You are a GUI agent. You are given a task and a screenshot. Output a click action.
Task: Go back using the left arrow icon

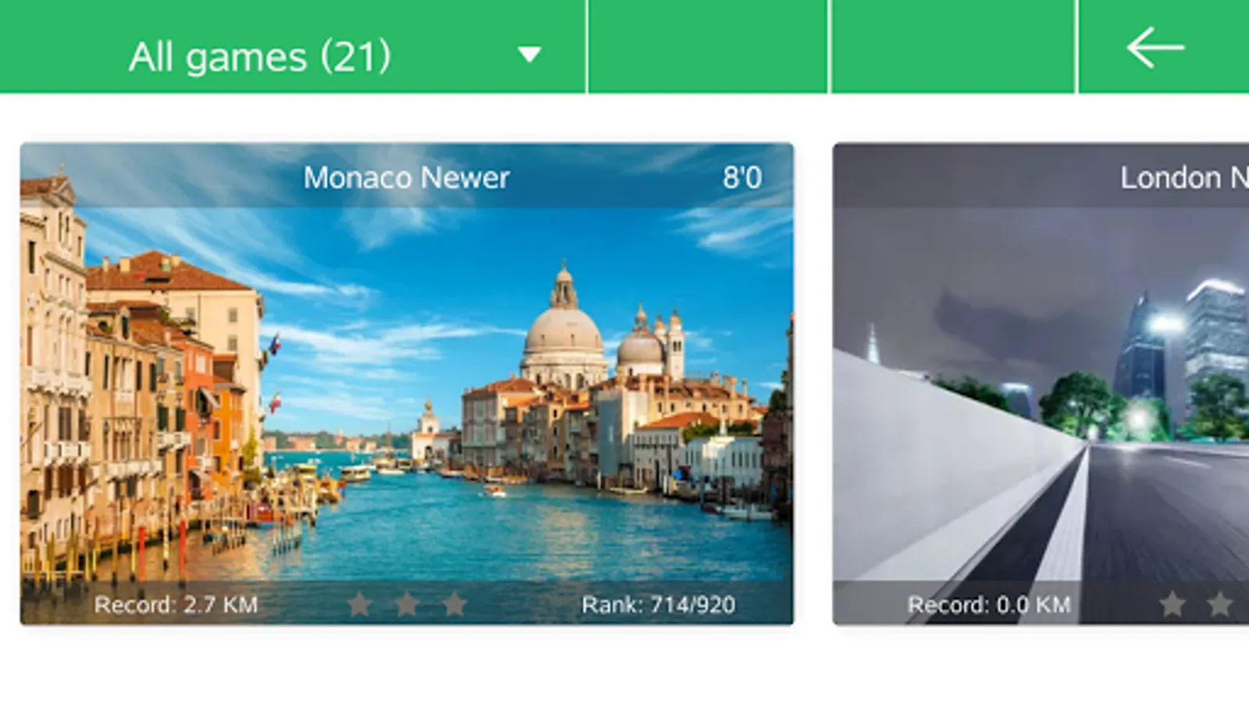click(x=1155, y=48)
